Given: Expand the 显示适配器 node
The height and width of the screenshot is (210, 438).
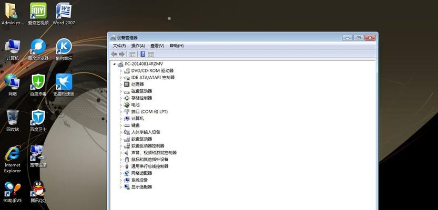Looking at the screenshot, I should (x=121, y=187).
